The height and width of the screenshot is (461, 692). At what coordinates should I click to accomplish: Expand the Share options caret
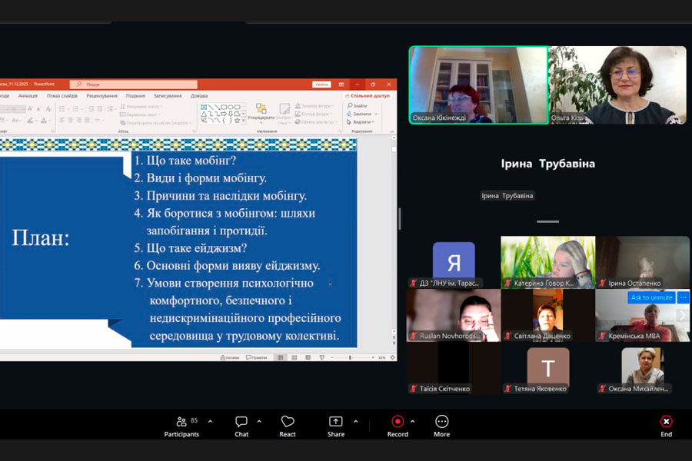pos(356,422)
